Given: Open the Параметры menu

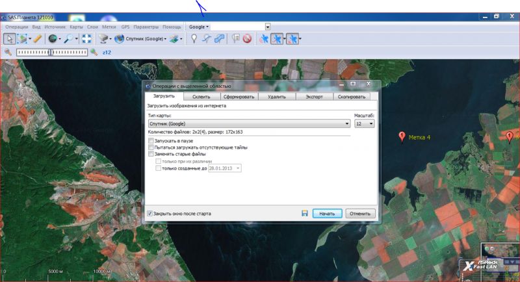Looking at the screenshot, I should [x=146, y=27].
